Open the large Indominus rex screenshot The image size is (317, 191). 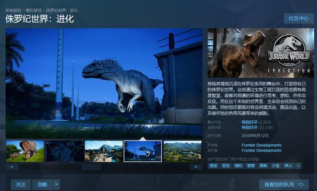[x=104, y=83]
